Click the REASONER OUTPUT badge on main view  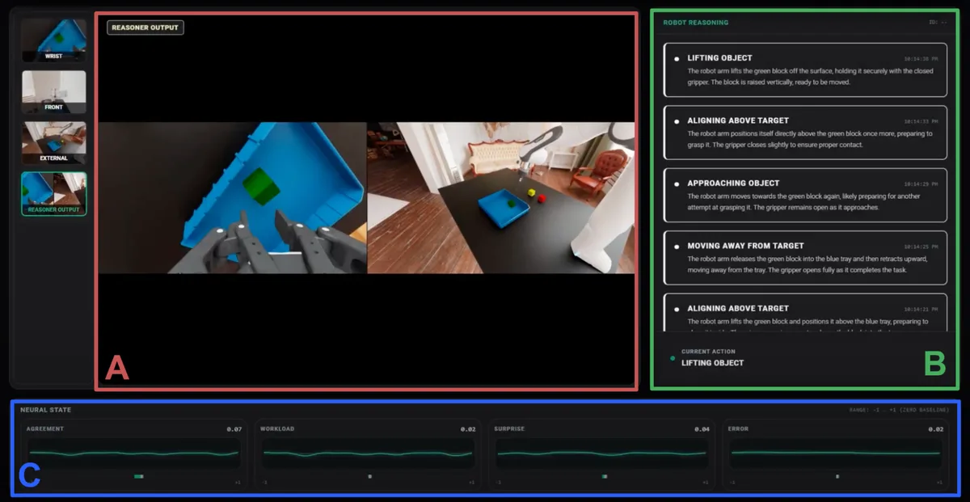[145, 27]
